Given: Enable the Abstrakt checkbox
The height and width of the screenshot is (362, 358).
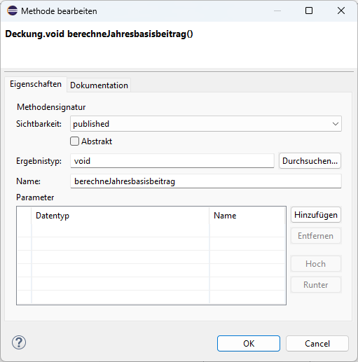Looking at the screenshot, I should 74,141.
